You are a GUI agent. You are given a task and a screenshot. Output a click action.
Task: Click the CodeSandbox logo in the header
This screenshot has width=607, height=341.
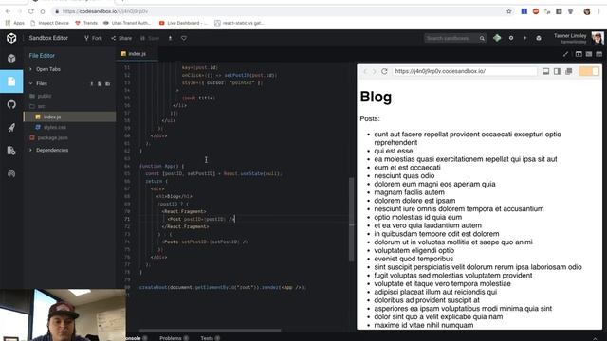point(11,38)
